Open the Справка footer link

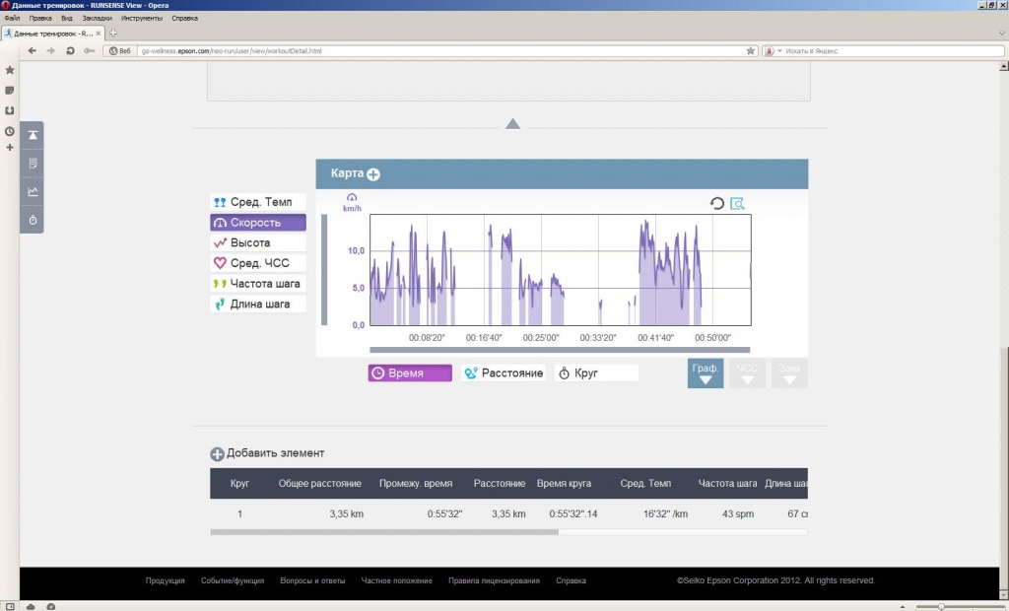coord(571,580)
